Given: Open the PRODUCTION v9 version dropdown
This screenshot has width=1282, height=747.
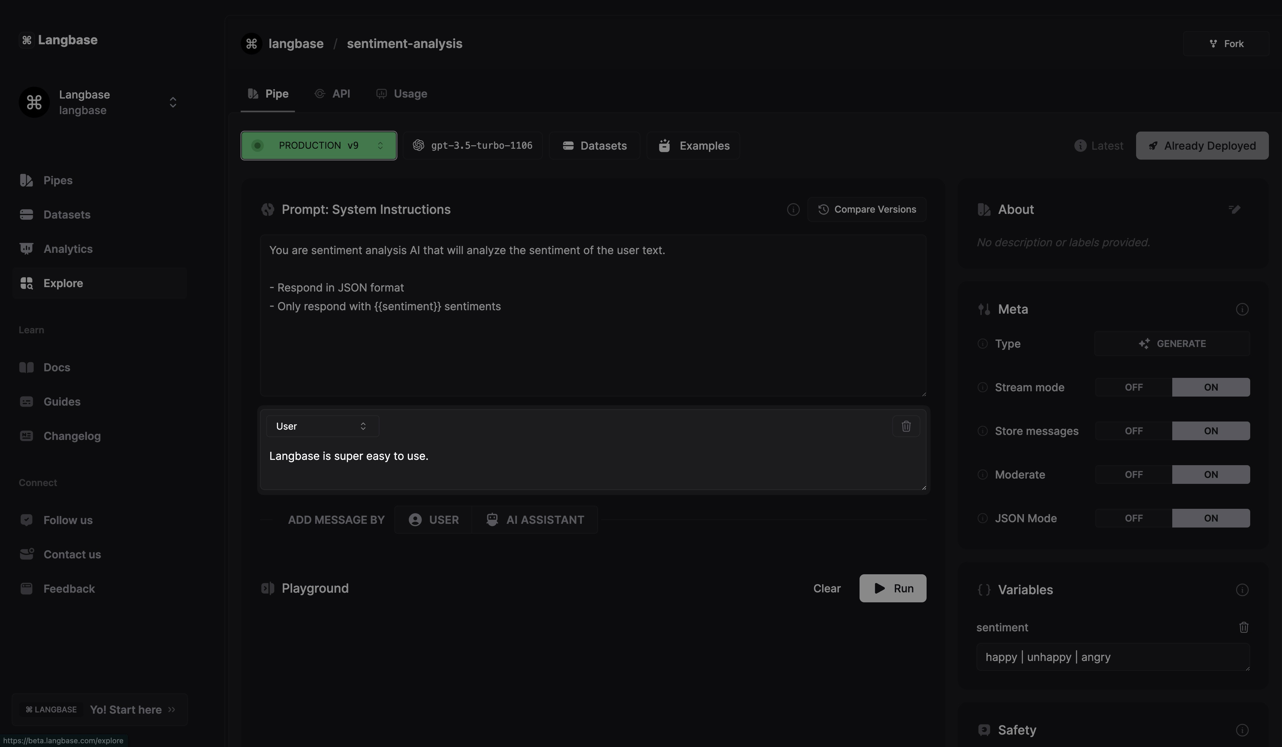Looking at the screenshot, I should click(x=318, y=146).
